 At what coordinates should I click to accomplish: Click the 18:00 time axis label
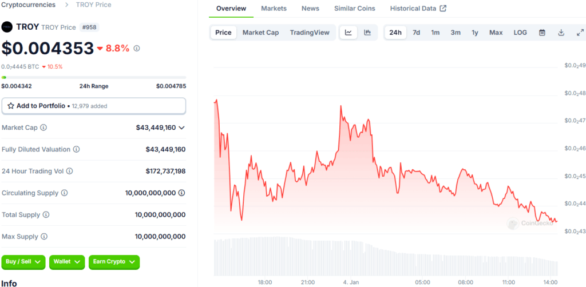(x=264, y=282)
